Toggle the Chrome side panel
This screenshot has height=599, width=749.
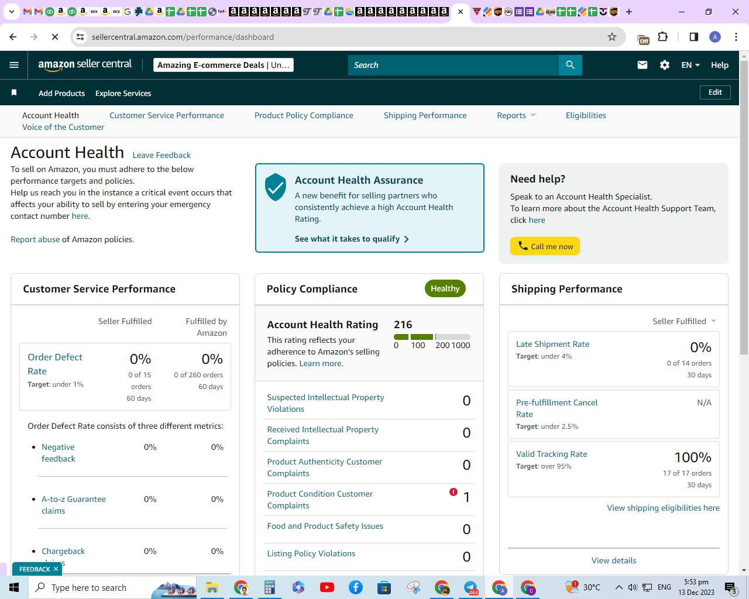694,37
